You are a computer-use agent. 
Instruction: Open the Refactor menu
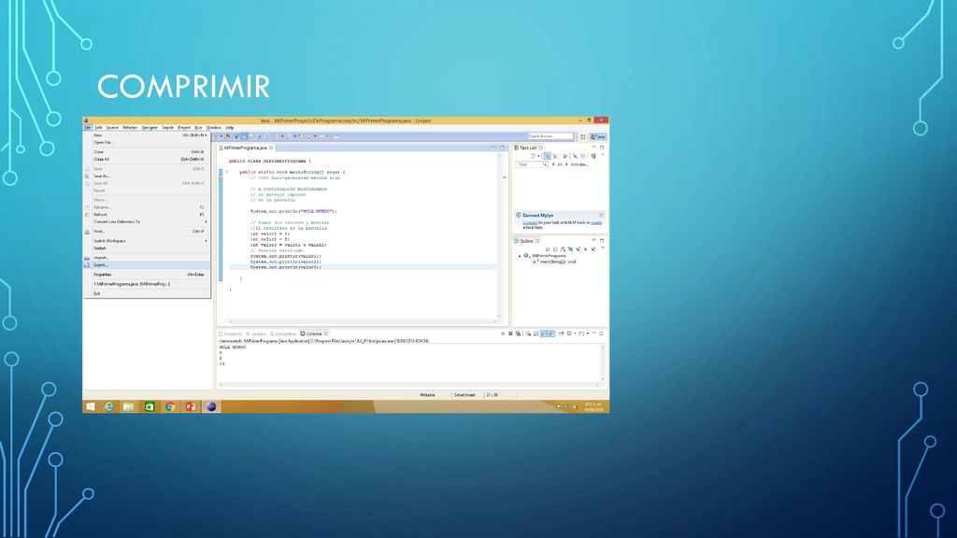tap(130, 127)
